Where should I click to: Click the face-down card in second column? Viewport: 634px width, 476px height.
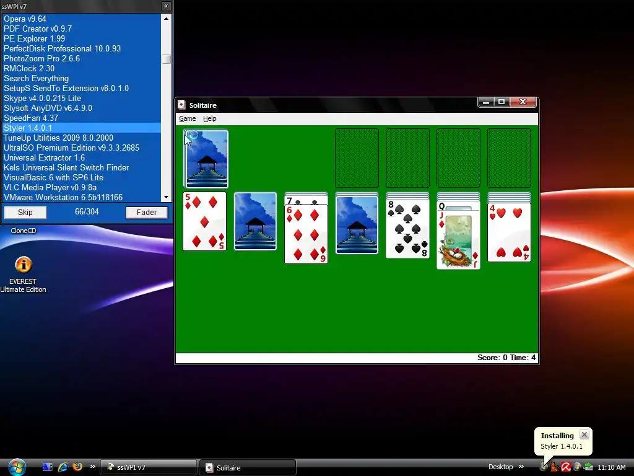[256, 221]
